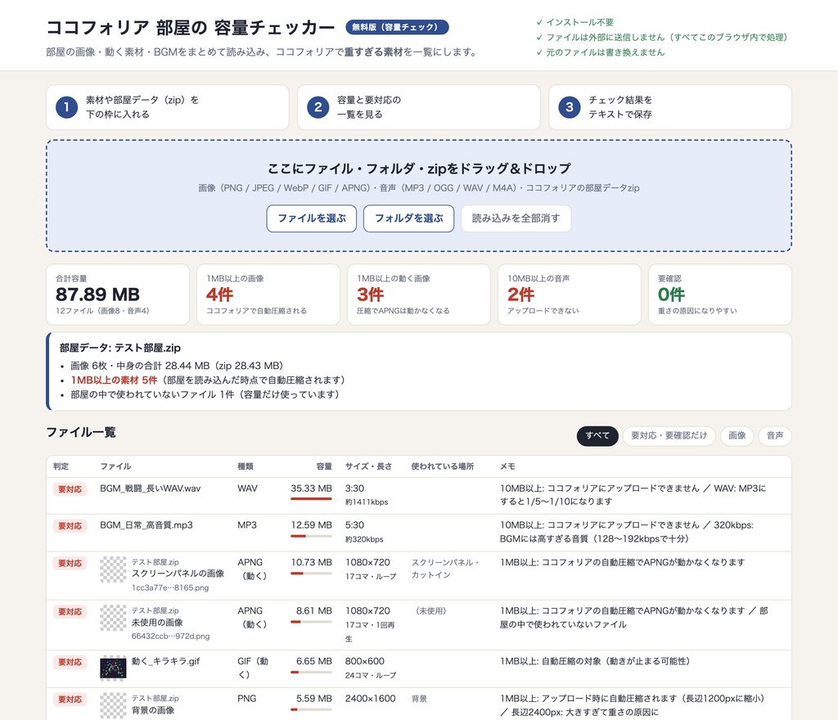Click the size bar under 10.73 MB
This screenshot has width=838, height=720.
(x=311, y=573)
